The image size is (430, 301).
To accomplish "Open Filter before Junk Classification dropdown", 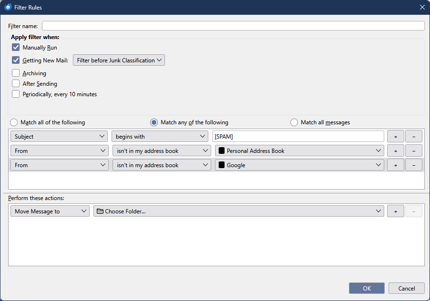I will [x=119, y=60].
